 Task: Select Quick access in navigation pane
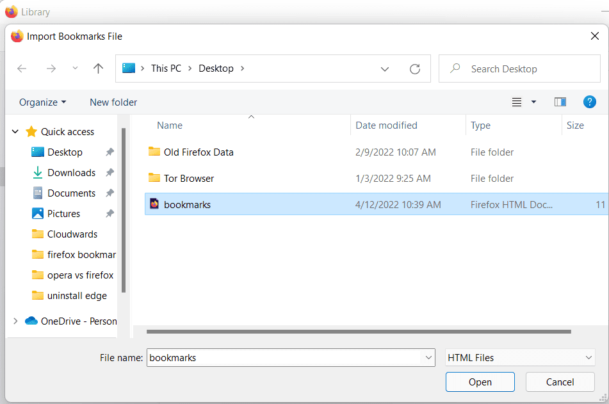point(67,132)
